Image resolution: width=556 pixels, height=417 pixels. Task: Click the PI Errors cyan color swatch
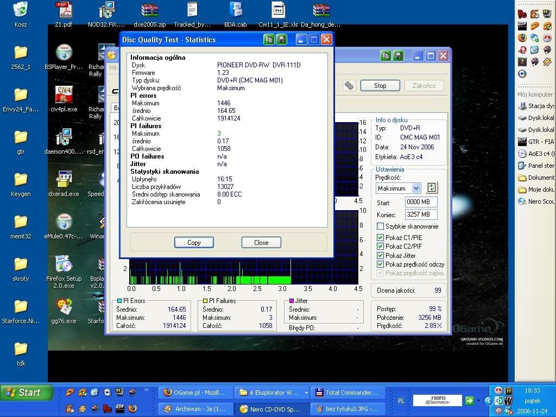tap(119, 301)
